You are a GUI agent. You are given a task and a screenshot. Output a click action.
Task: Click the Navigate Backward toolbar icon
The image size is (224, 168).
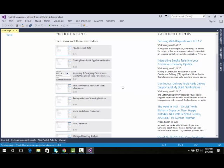point(6,26)
